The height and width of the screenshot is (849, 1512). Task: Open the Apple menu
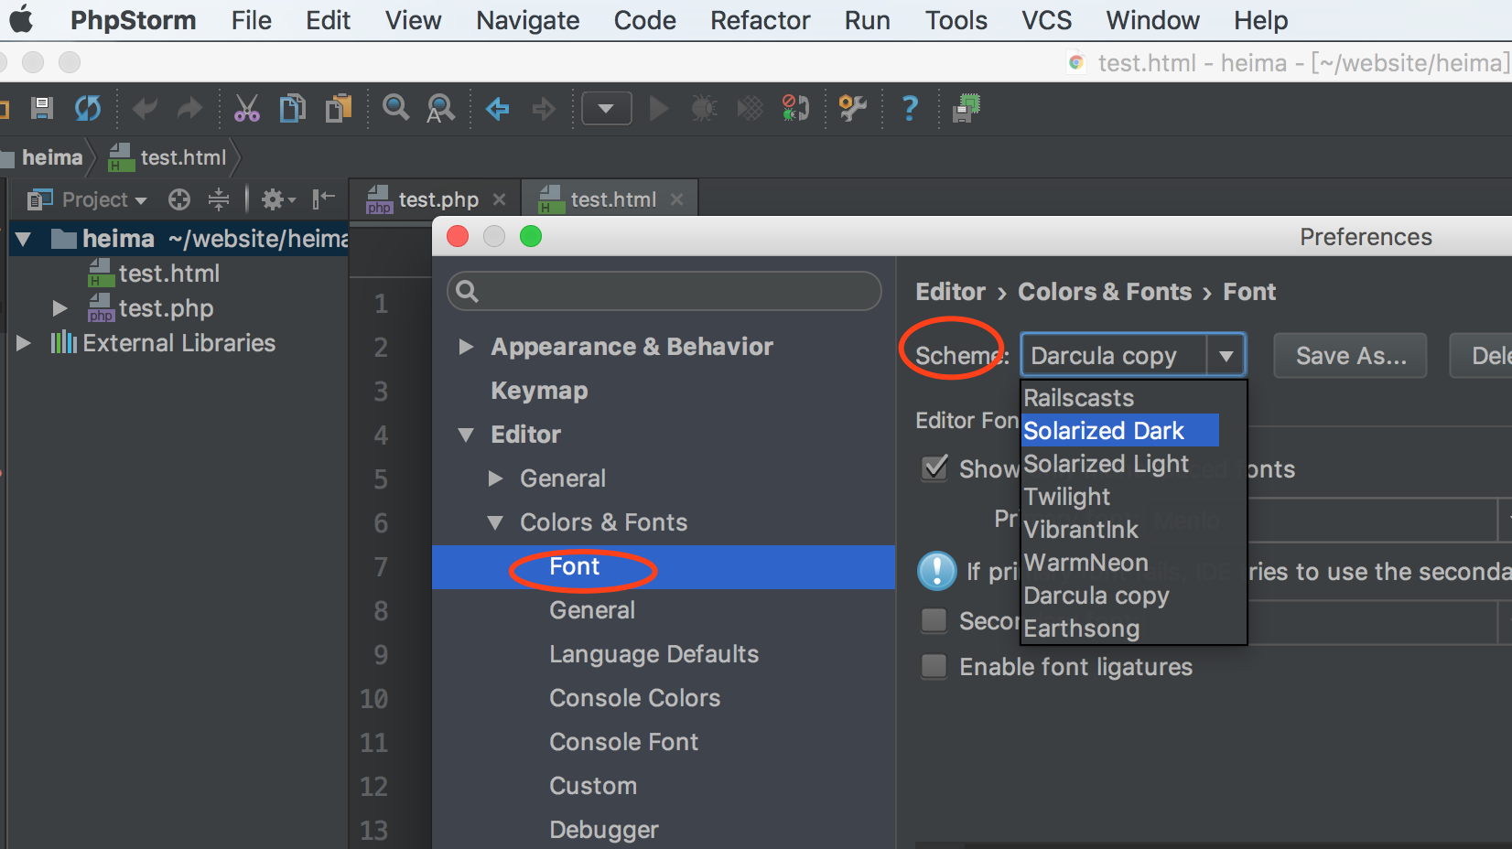[x=21, y=19]
